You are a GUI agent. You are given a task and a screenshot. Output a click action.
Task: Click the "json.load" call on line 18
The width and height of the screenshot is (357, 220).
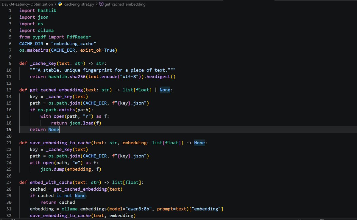coord(81,123)
